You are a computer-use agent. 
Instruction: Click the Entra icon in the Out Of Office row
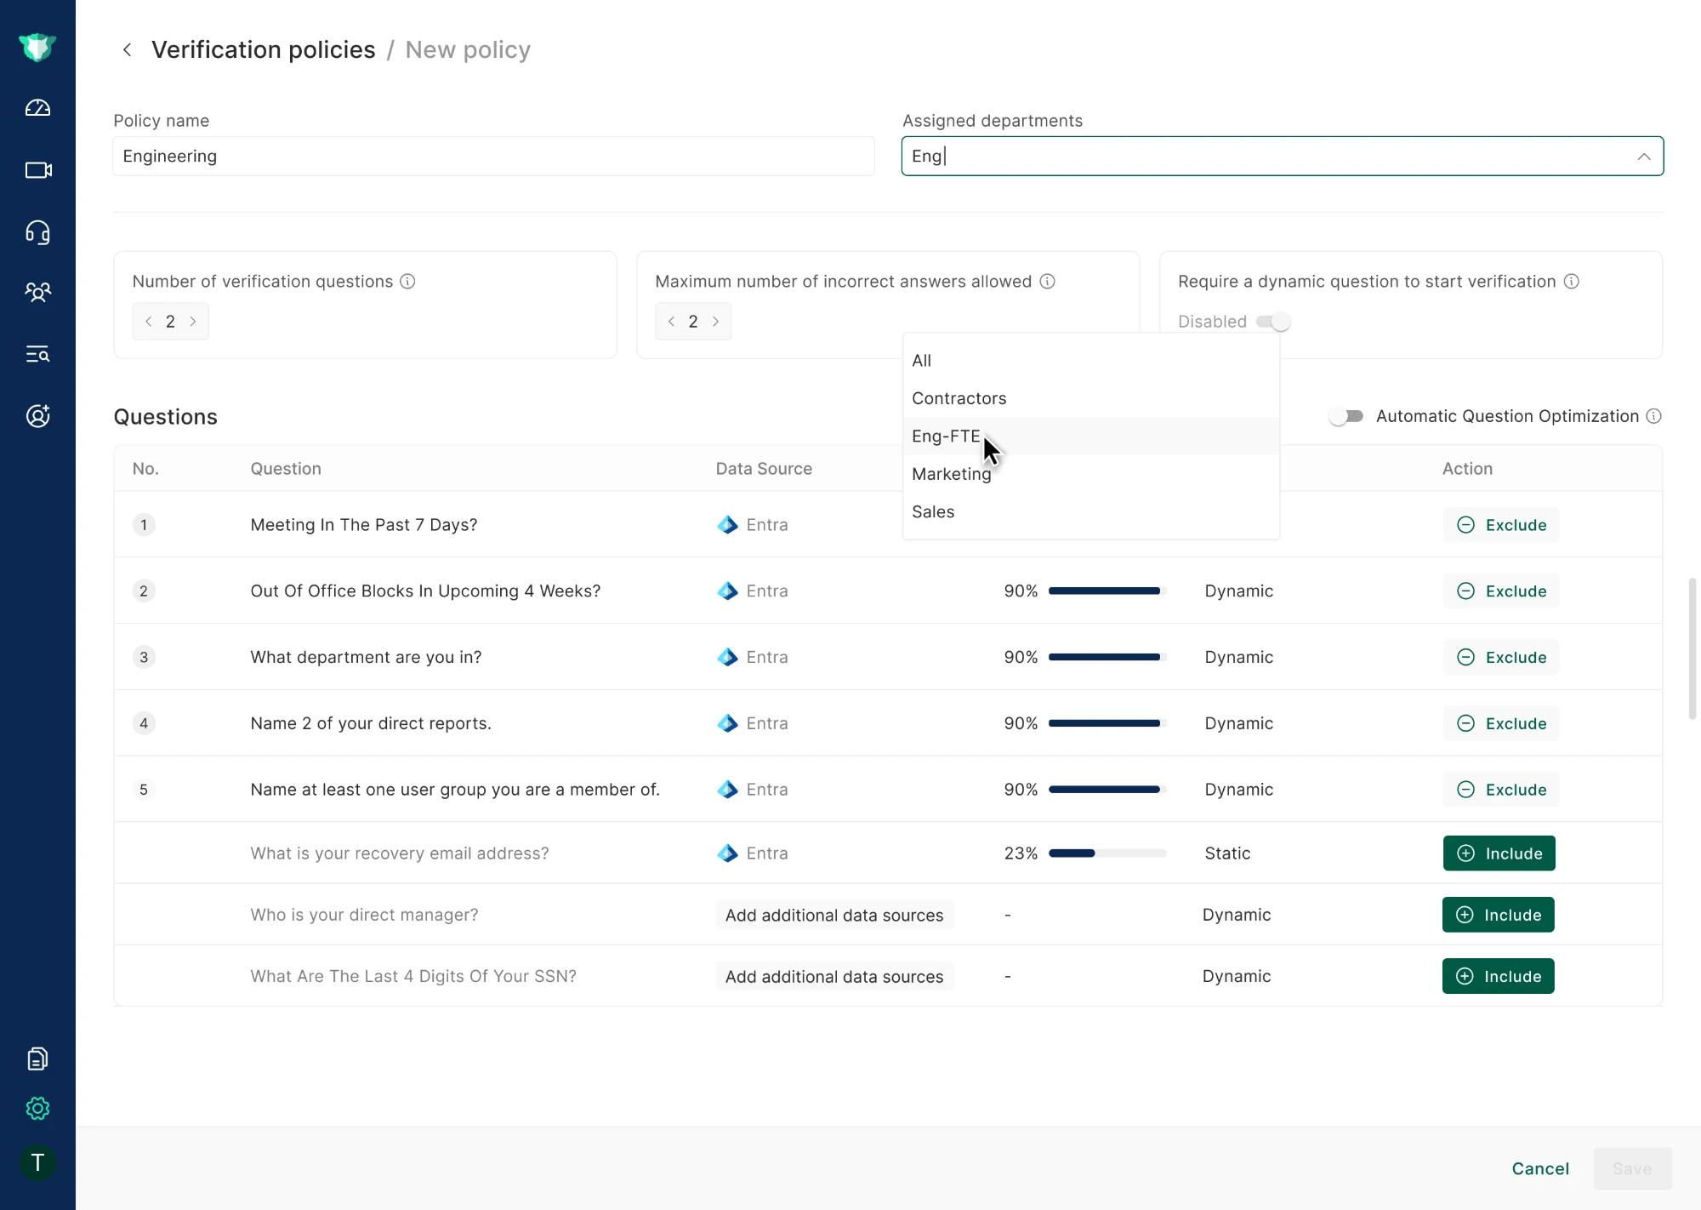tap(727, 591)
